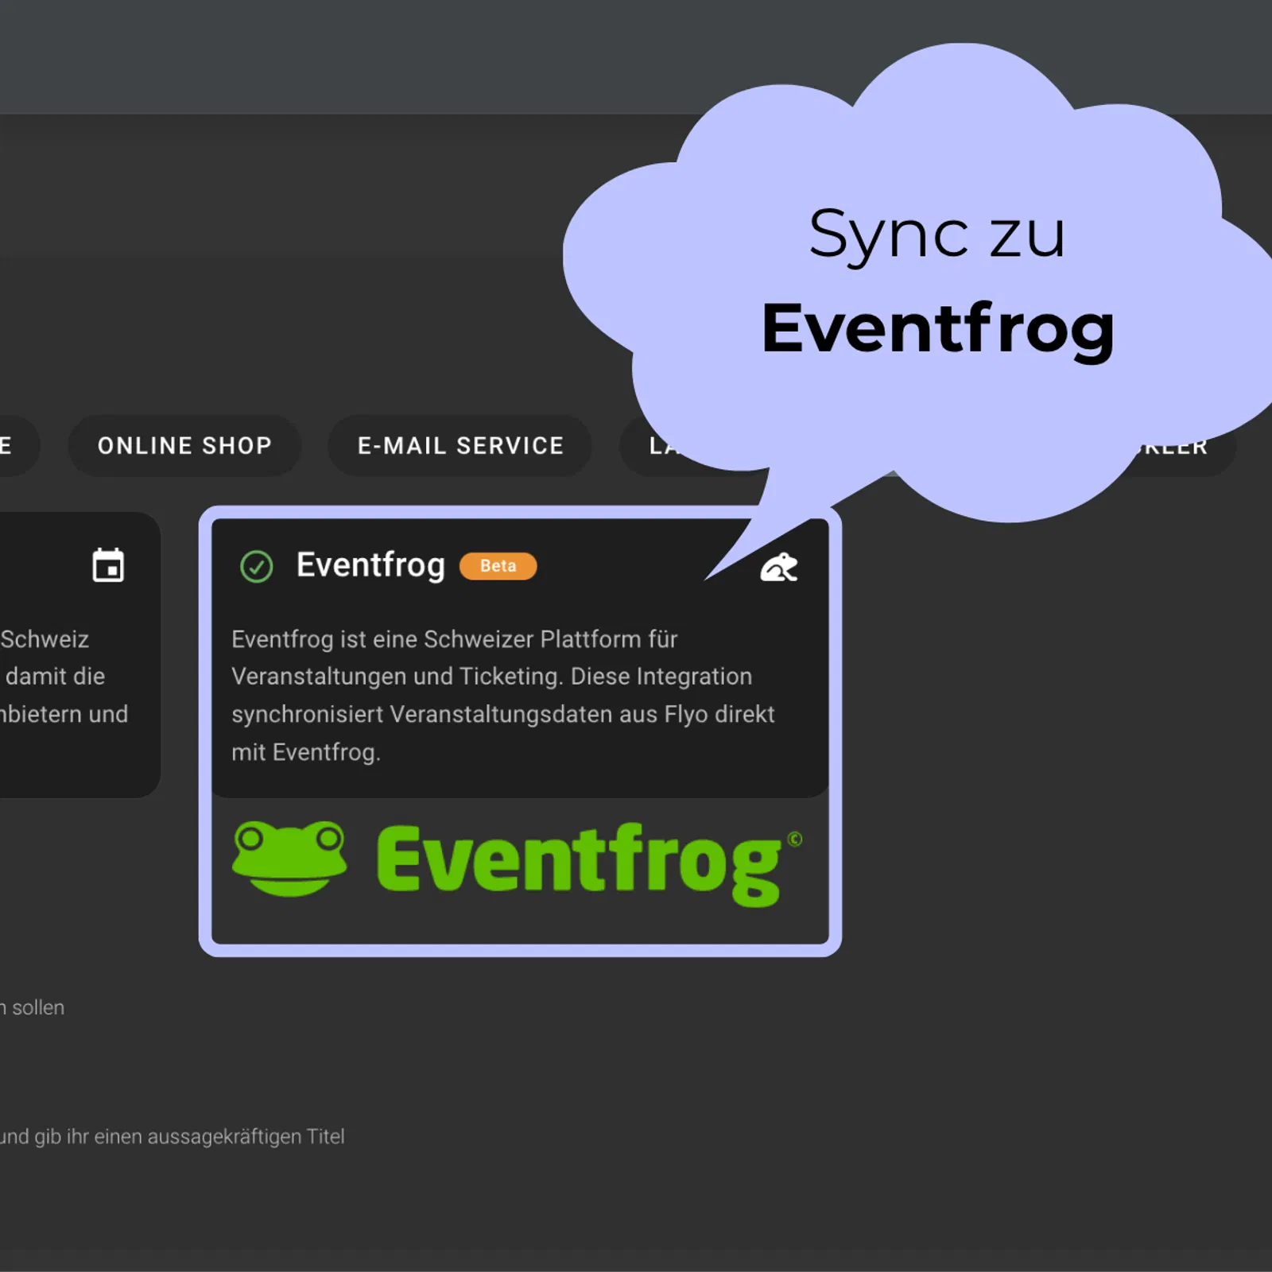The width and height of the screenshot is (1272, 1272).
Task: Select the E-MAIL SERVICE category chip
Action: click(460, 445)
